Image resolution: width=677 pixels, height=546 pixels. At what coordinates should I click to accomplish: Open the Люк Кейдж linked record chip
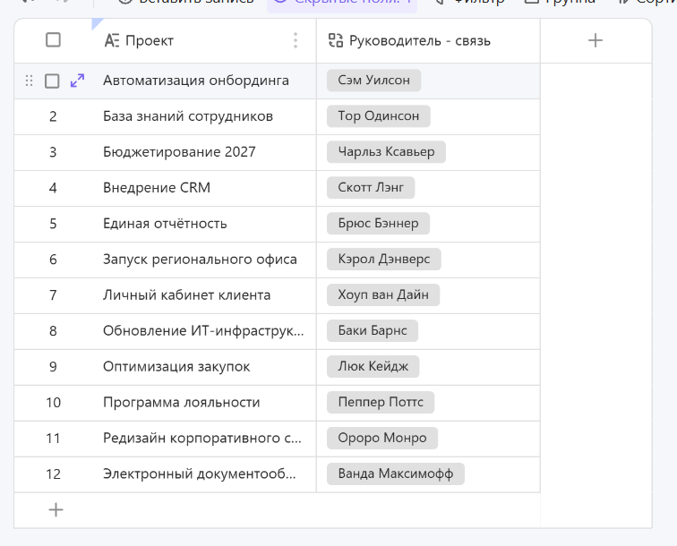pos(373,367)
